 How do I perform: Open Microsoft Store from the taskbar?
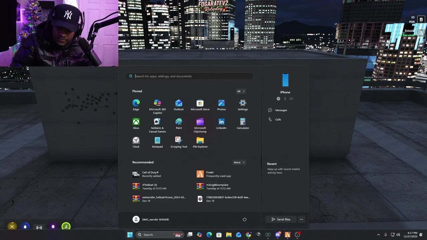coord(219,235)
